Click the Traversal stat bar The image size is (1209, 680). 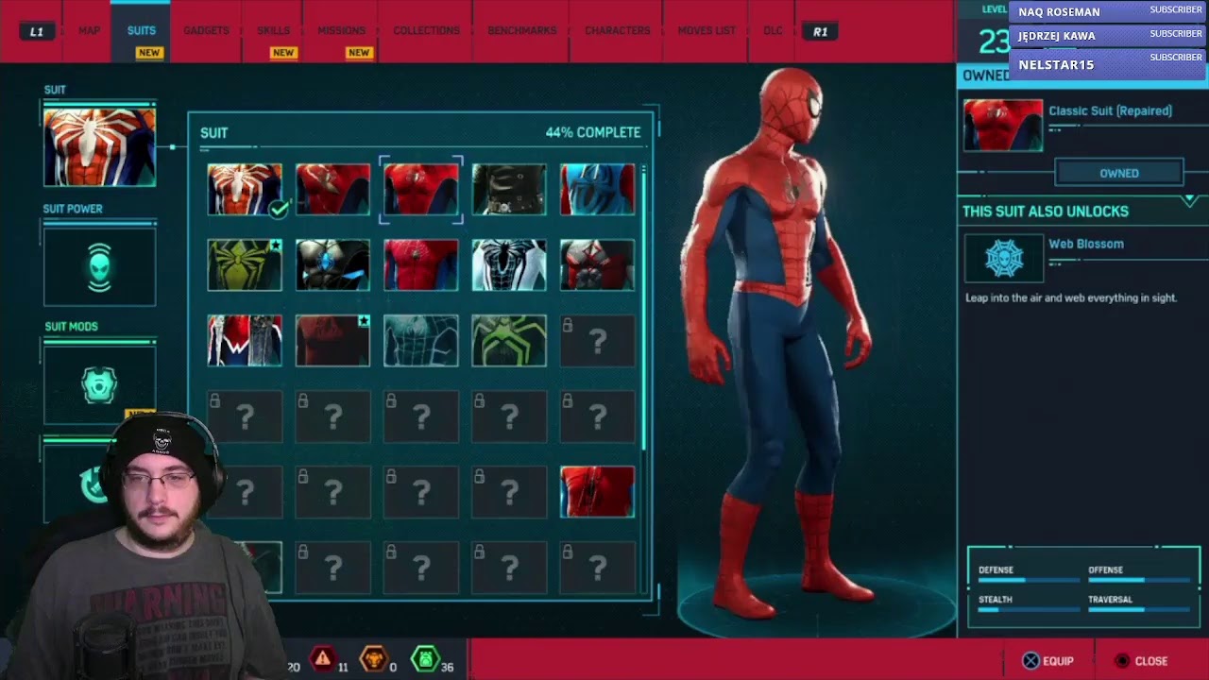point(1138,609)
